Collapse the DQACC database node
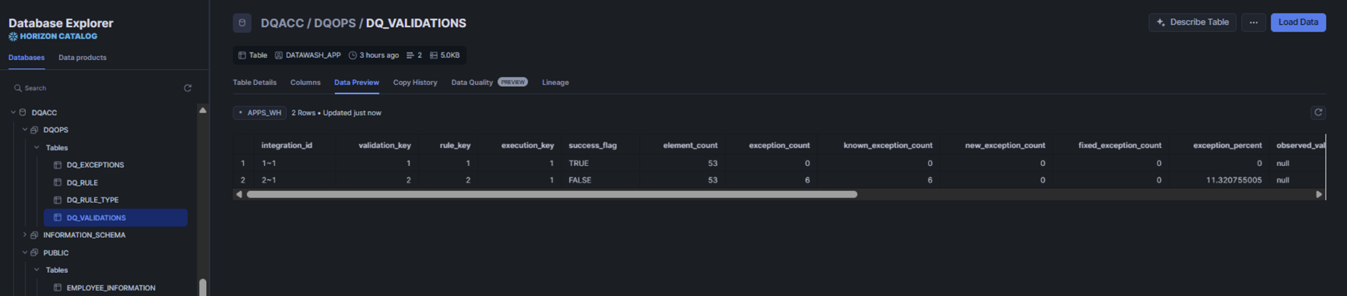Viewport: 1347px width, 296px height. (x=13, y=113)
